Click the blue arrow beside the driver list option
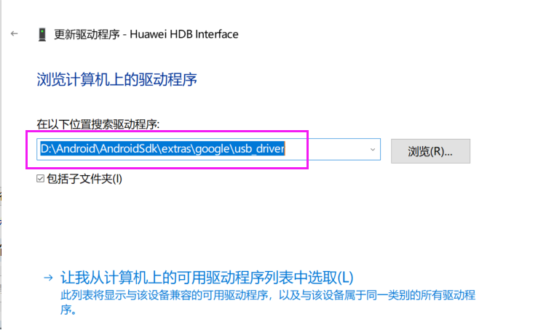Image resolution: width=538 pixels, height=330 pixels. pos(48,278)
